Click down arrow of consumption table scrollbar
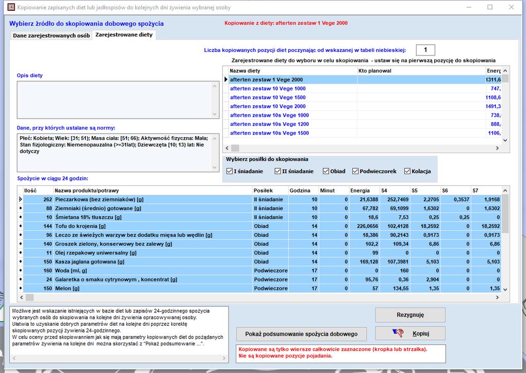 point(505,289)
